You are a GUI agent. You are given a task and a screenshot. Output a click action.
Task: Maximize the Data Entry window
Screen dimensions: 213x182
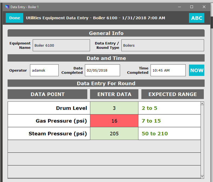[x=192, y=7]
